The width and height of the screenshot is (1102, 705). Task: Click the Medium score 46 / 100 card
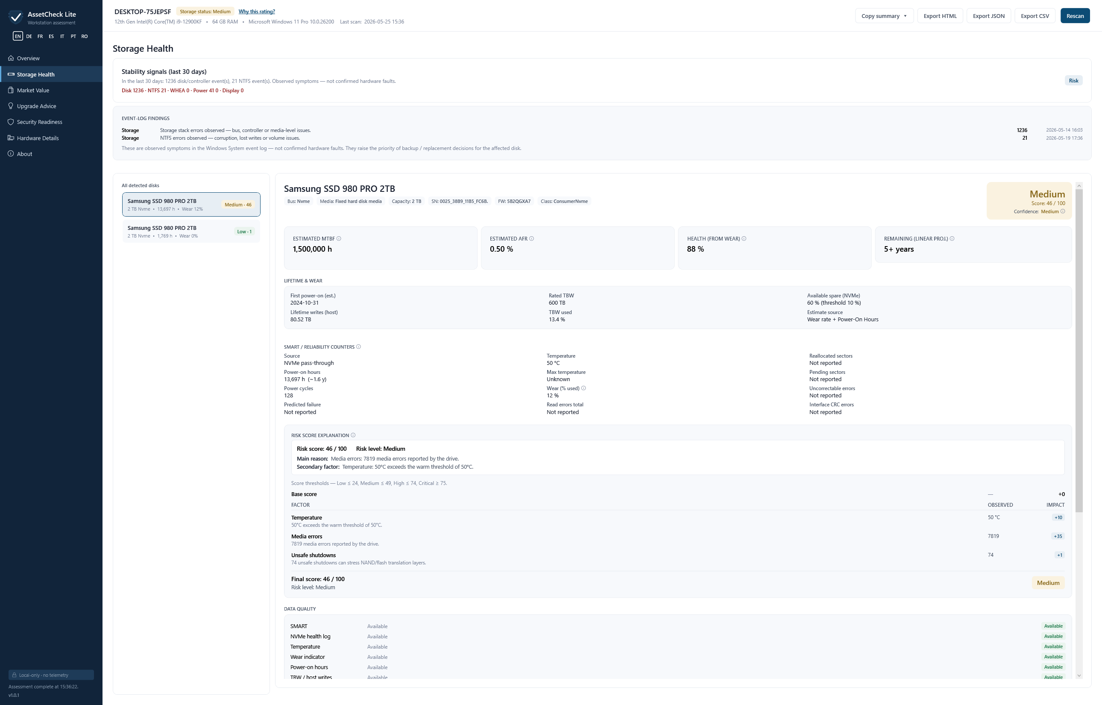[x=1029, y=201]
